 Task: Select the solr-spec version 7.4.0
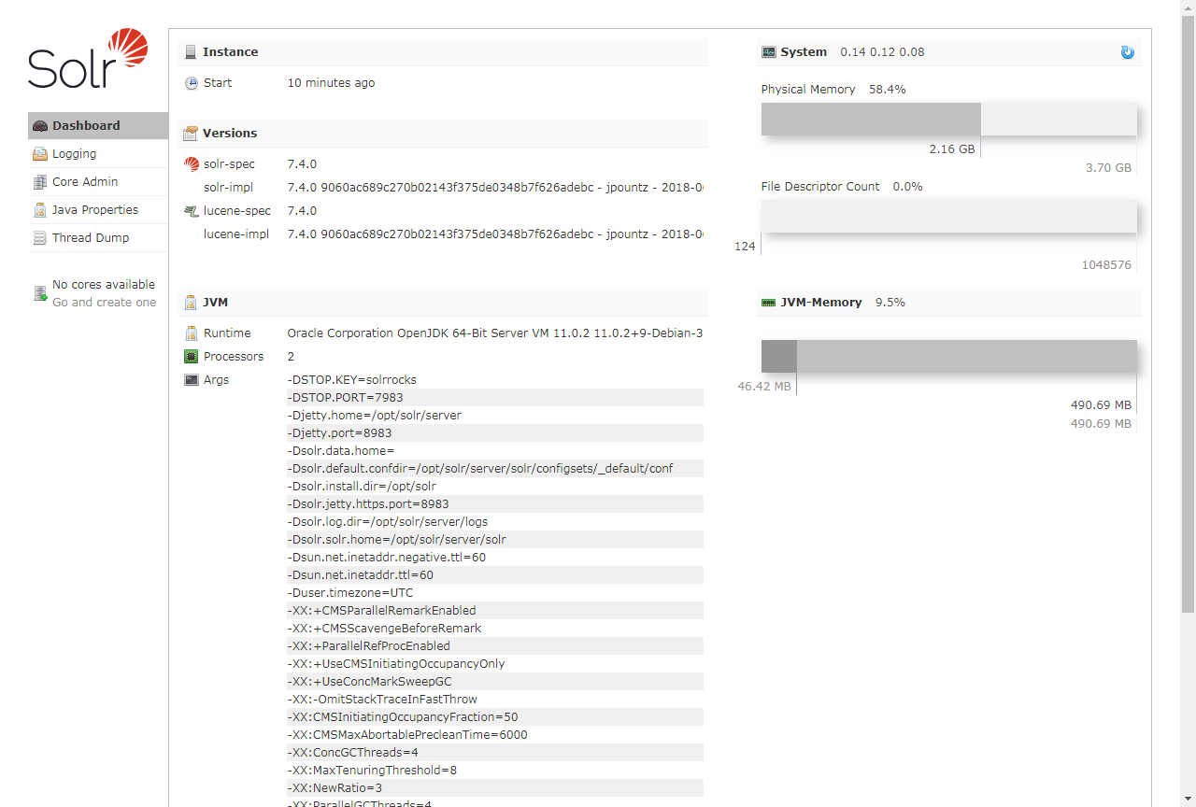(302, 164)
